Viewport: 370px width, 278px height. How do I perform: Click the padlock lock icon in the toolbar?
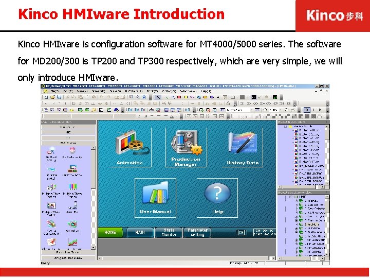click(x=228, y=103)
